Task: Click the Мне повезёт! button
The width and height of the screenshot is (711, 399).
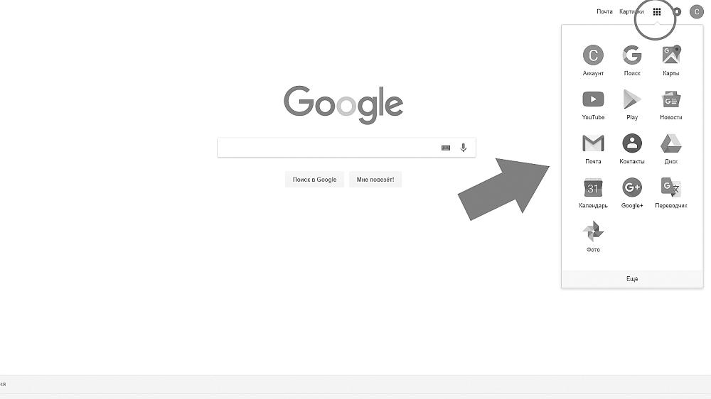Action: coord(375,180)
